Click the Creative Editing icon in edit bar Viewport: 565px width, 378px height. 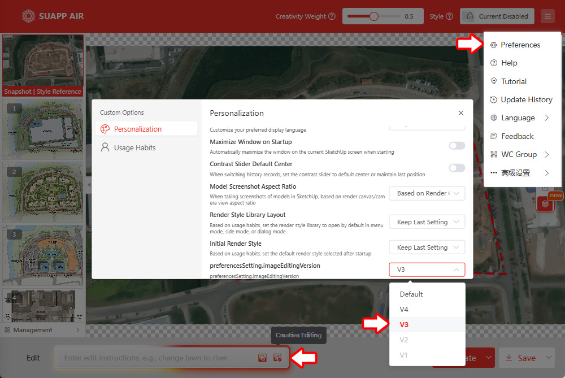[x=277, y=358]
